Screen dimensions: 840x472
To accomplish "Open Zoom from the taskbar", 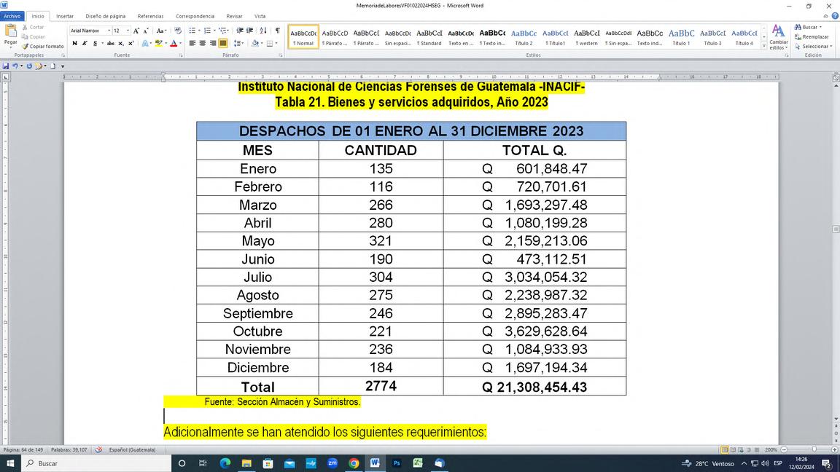I will point(332,463).
